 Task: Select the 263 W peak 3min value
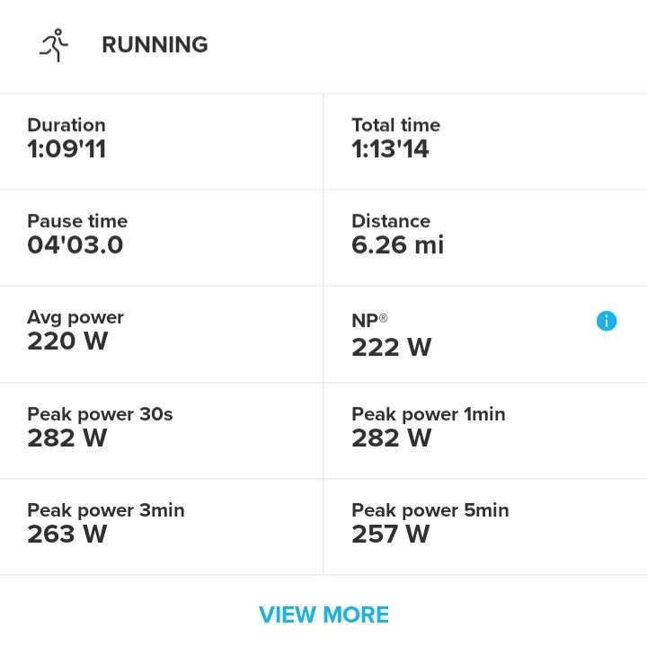67,534
